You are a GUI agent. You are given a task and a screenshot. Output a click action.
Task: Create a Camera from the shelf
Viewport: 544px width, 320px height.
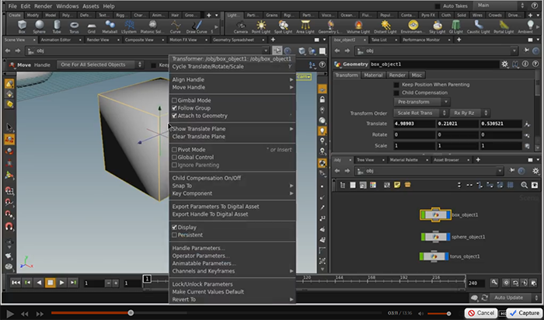coord(240,25)
